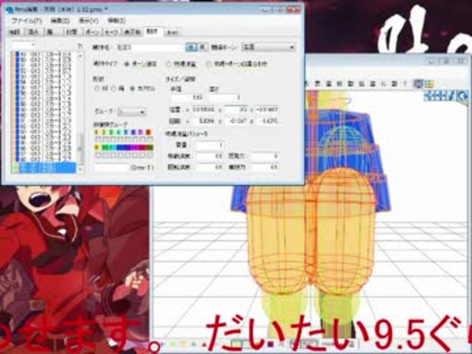Click the 半径 radius value field
Image resolution: width=472 pixels, height=354 pixels.
coord(187,98)
